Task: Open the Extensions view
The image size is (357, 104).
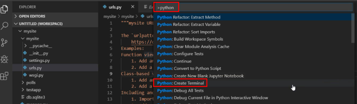Action: click(x=4, y=76)
